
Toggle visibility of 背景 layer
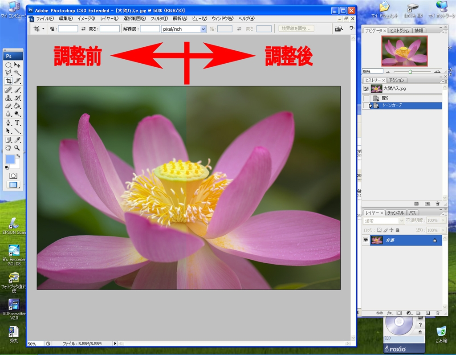click(x=366, y=240)
